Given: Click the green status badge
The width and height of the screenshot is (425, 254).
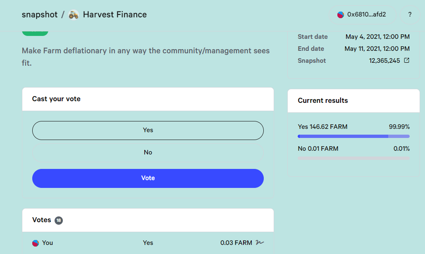Looking at the screenshot, I should pos(35,33).
